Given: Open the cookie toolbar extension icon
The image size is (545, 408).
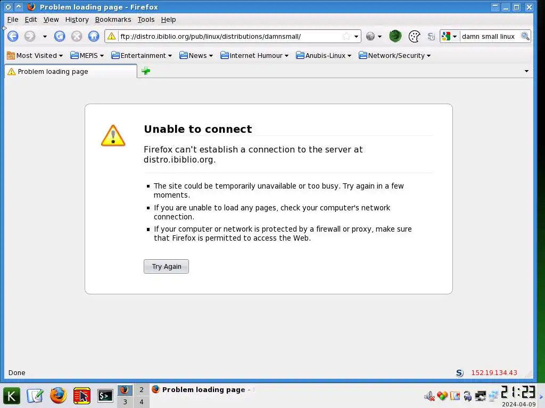Looking at the screenshot, I should point(414,37).
